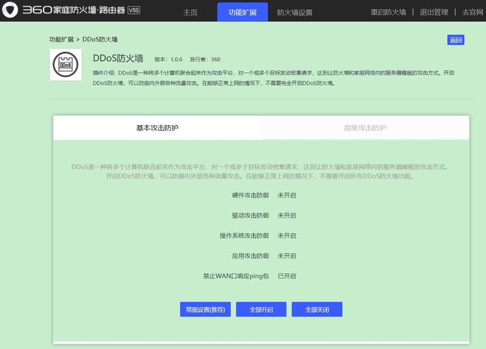This screenshot has width=486, height=349.
Task: Click 退出管理 link
Action: 434,12
